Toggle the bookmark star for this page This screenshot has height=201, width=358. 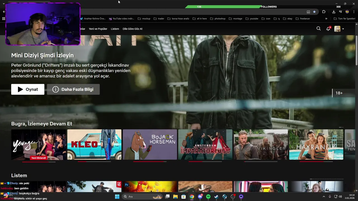[x=314, y=12]
